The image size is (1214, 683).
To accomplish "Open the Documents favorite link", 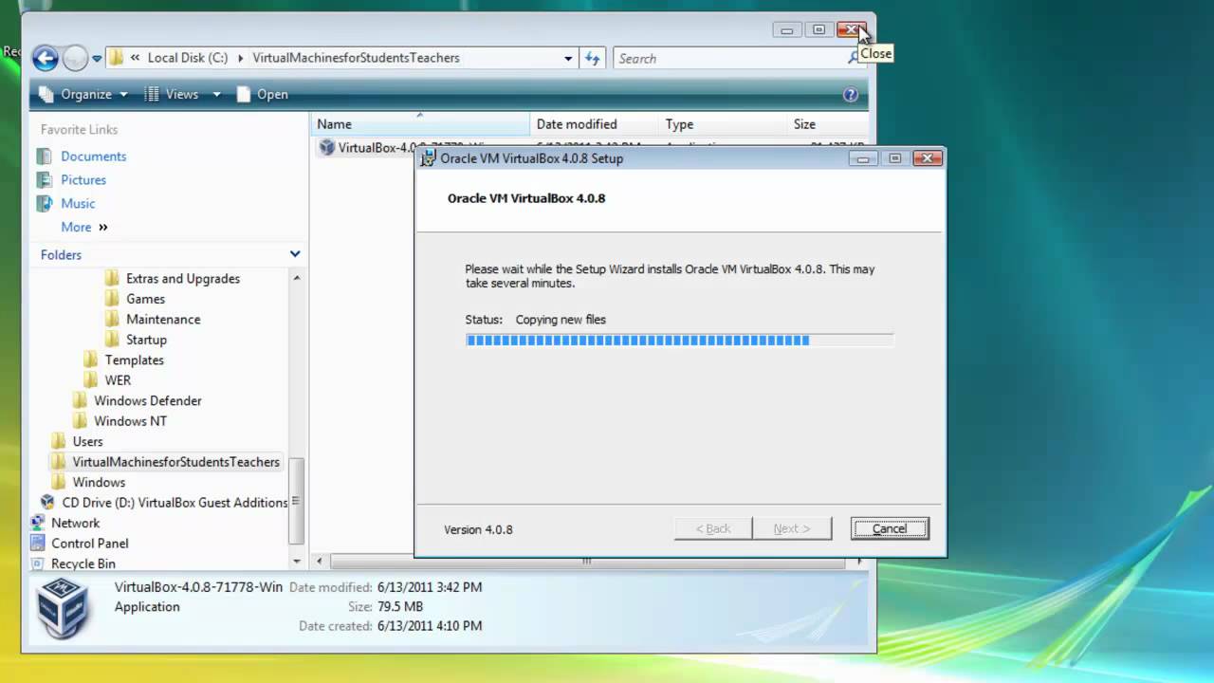I will click(93, 157).
